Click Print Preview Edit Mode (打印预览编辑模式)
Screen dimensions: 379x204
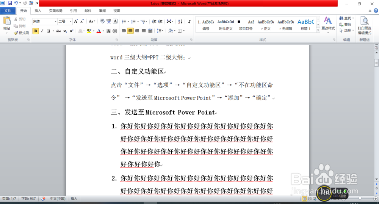pyautogui.click(x=365, y=26)
